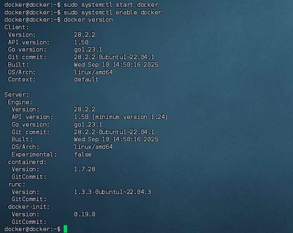Select the 'sudo systemctl start docker' command text
293x233 pixels.
tap(111, 5)
